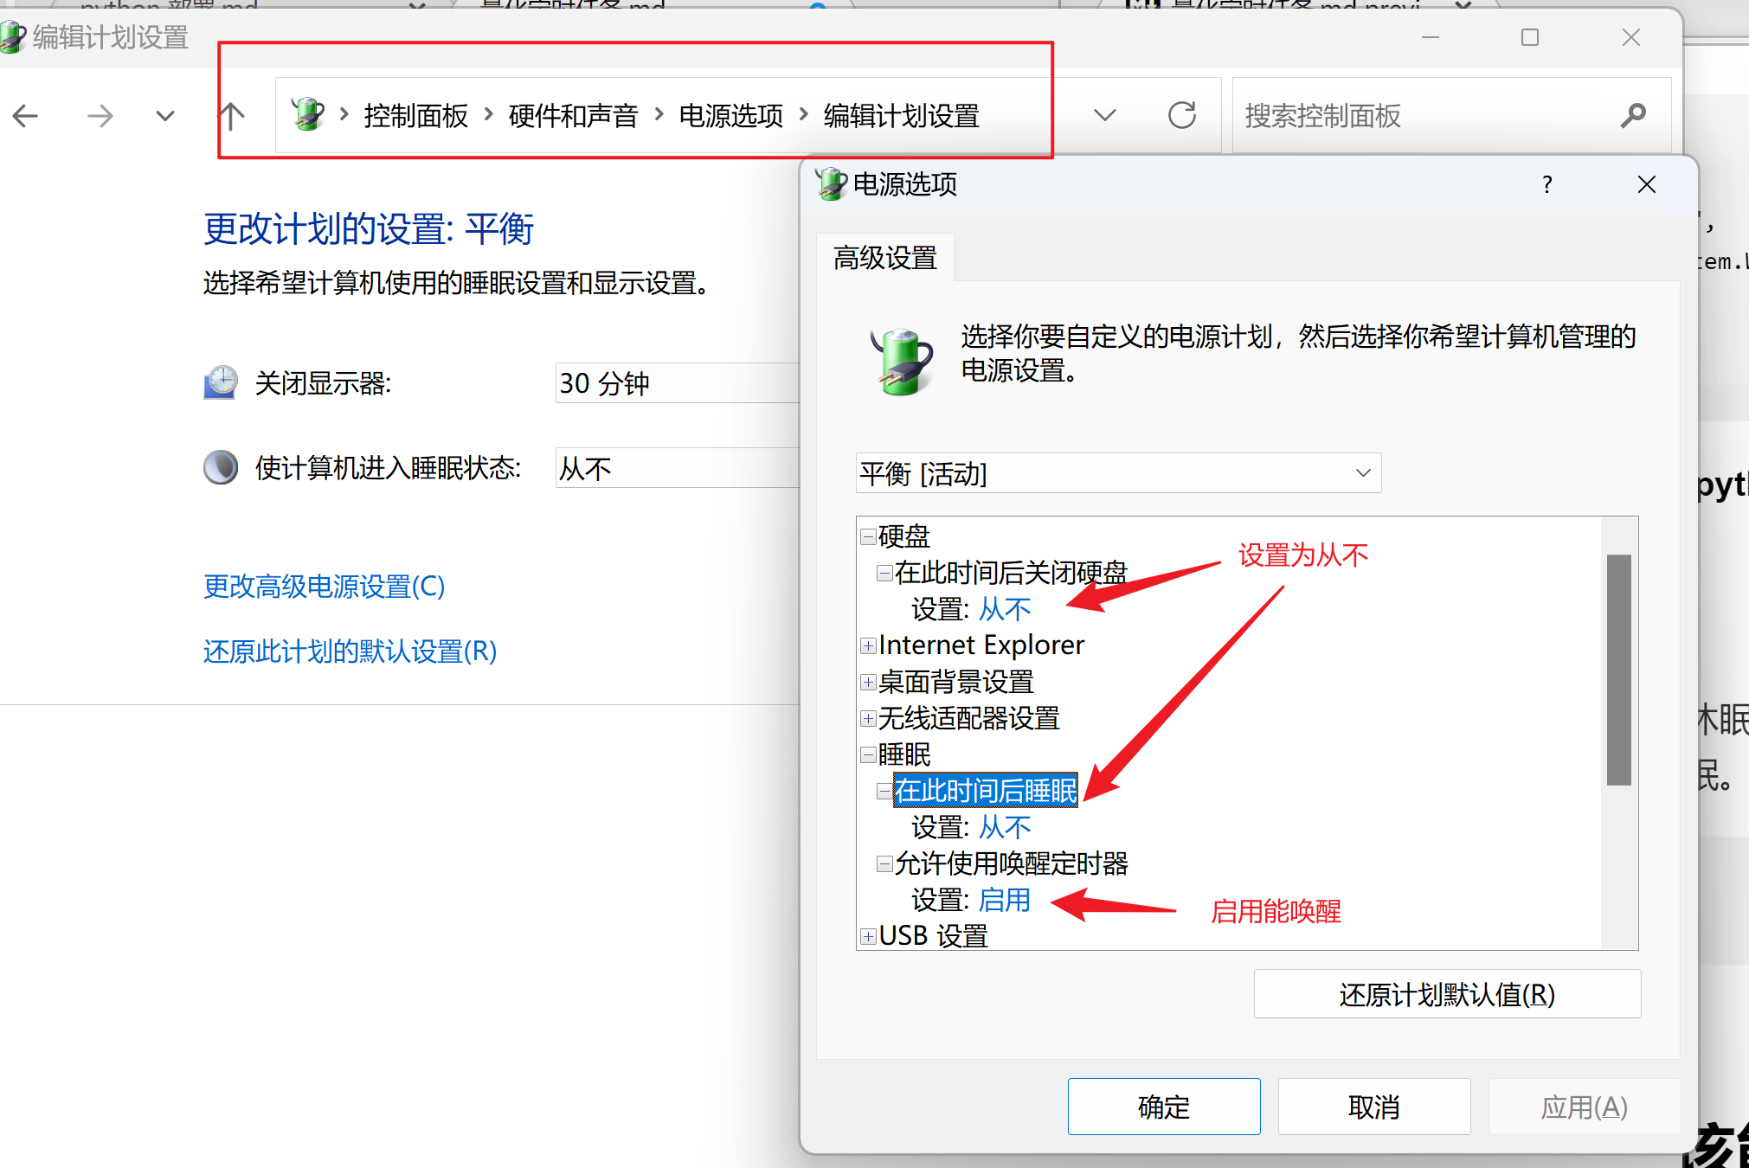
Task: Open the address bar history dropdown arrow
Action: coord(1104,115)
